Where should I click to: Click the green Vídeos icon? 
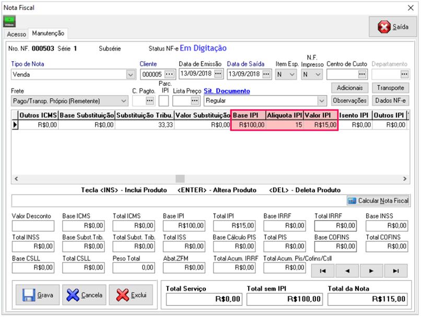[9, 21]
